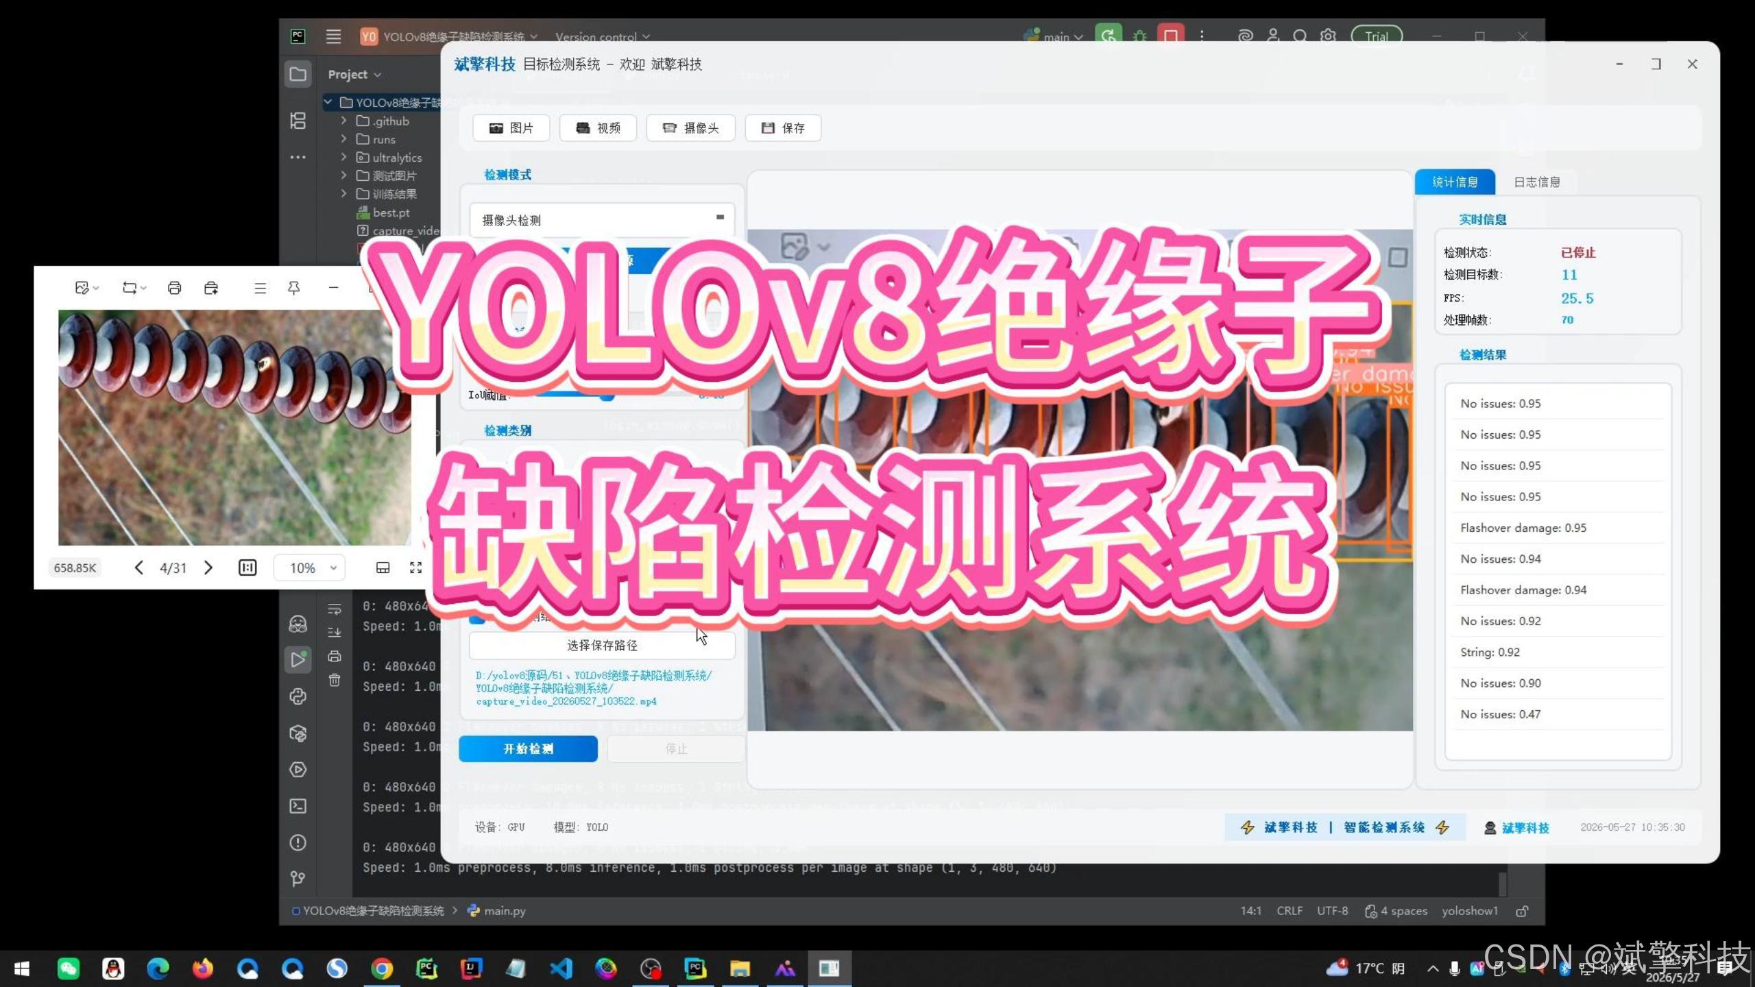Expand the ultralytics folder in project tree
Viewport: 1755px width, 987px height.
[344, 158]
